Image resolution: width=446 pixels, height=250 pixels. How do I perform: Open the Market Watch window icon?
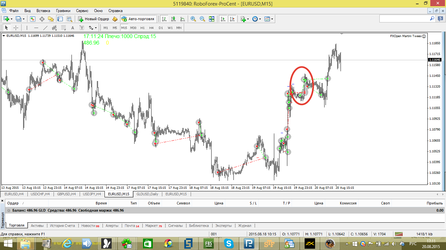pyautogui.click(x=33, y=19)
